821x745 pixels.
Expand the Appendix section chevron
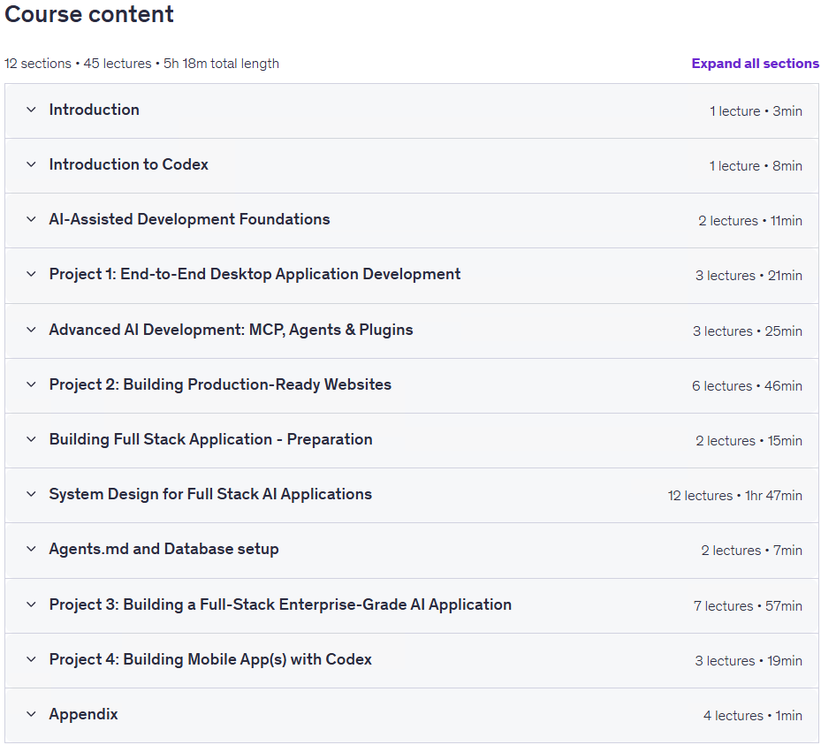click(x=32, y=714)
